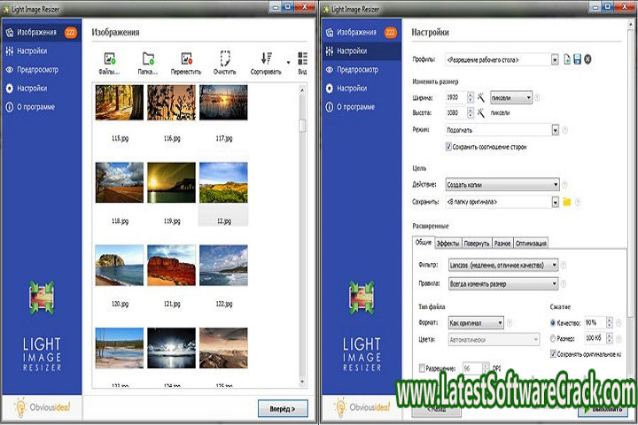Click the Переместить toolbar icon

coord(186,59)
